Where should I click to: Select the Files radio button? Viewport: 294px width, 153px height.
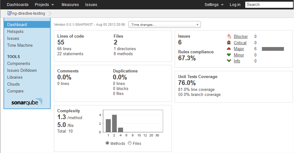click(130, 143)
